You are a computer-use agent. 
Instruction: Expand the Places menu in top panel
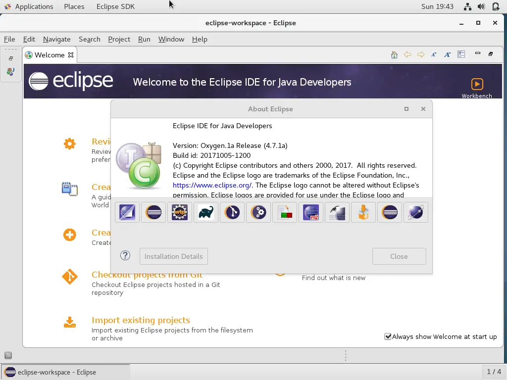click(x=74, y=6)
